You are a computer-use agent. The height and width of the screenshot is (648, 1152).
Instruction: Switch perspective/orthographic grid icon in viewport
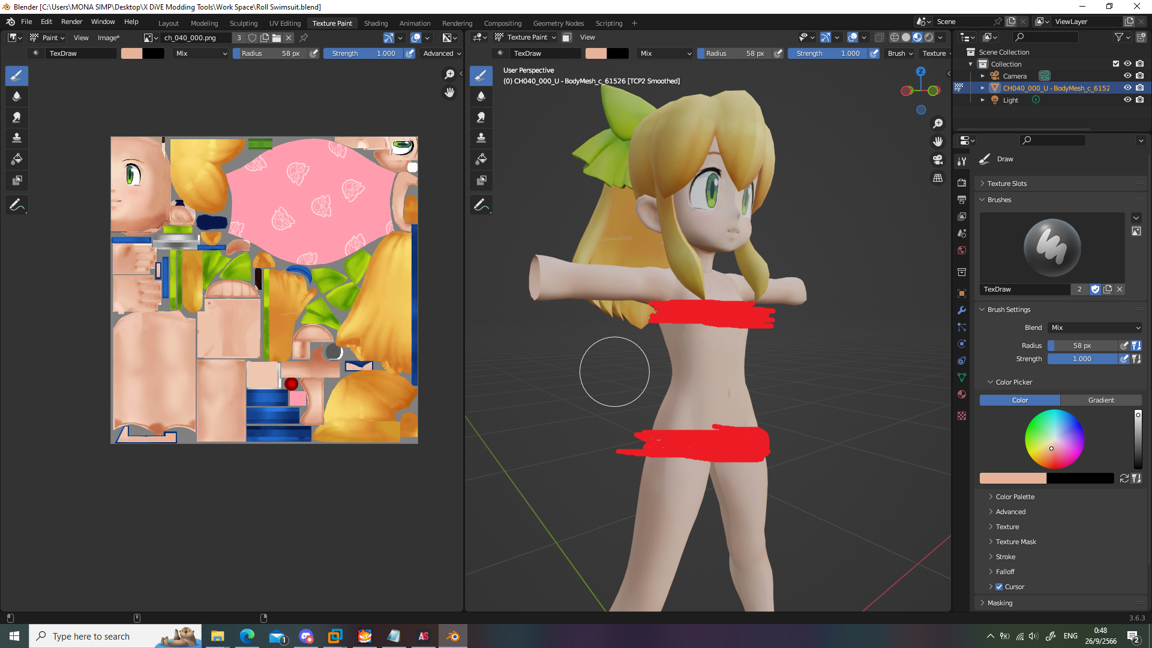(938, 178)
